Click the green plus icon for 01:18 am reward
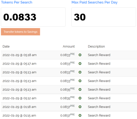This screenshot has height=119, width=137. (80, 107)
